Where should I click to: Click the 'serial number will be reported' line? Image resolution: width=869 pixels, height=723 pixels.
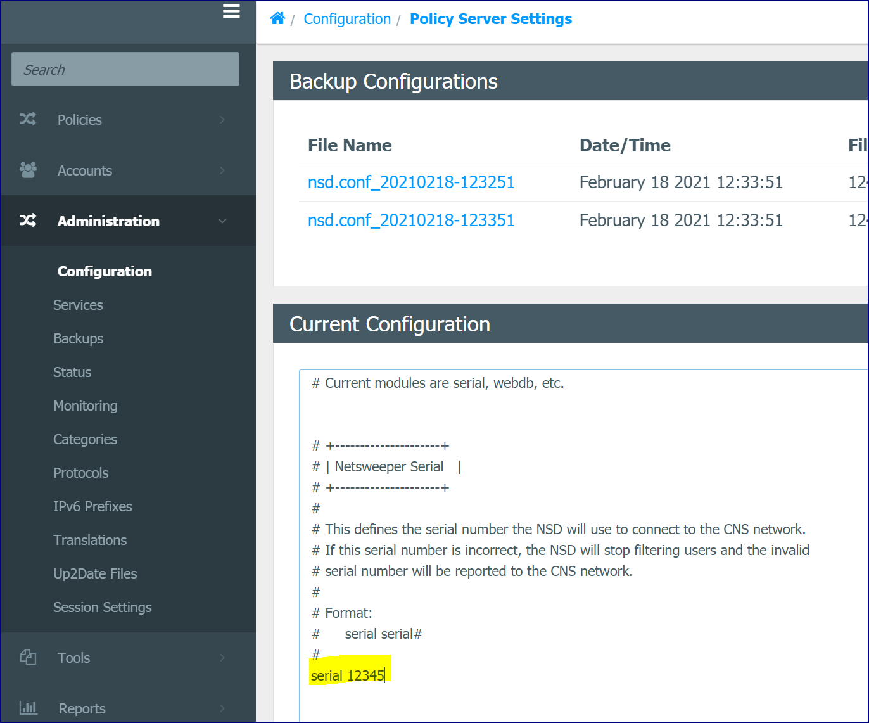(473, 571)
